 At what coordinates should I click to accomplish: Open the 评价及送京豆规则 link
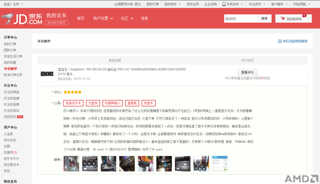pyautogui.click(x=295, y=41)
